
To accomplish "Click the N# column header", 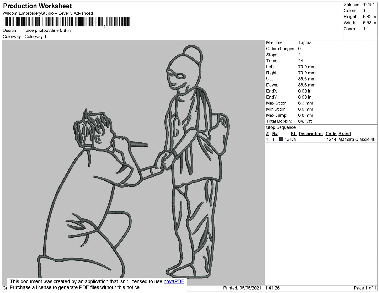I will pos(275,134).
